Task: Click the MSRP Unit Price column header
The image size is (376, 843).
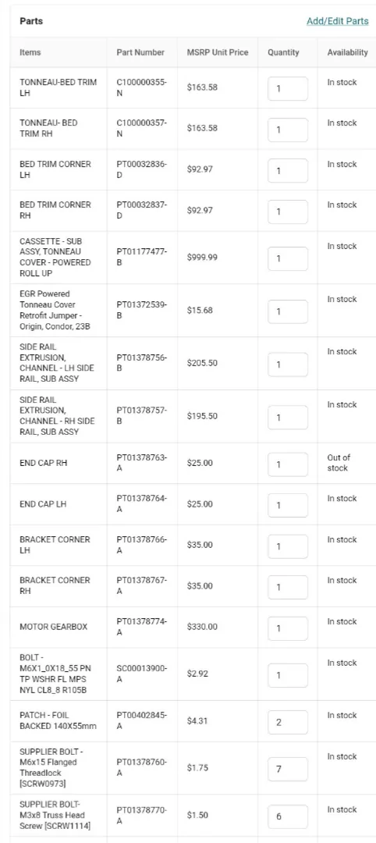Action: [x=218, y=52]
